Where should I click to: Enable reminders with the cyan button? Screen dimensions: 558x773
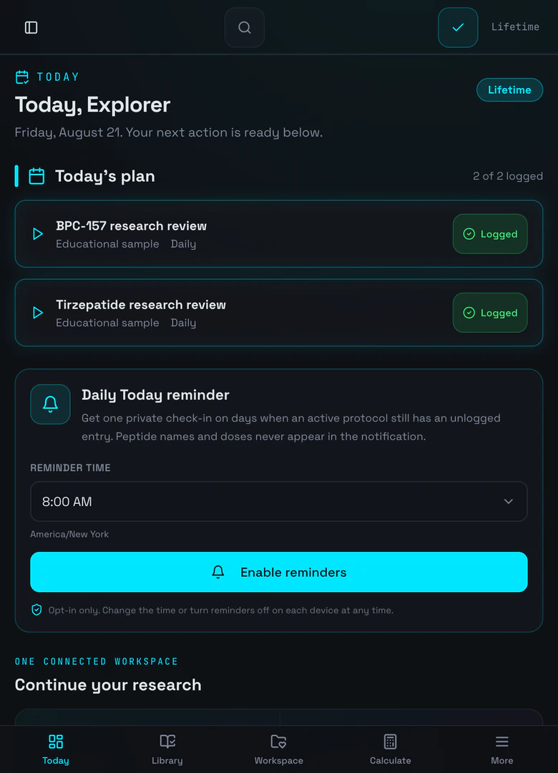(x=279, y=572)
